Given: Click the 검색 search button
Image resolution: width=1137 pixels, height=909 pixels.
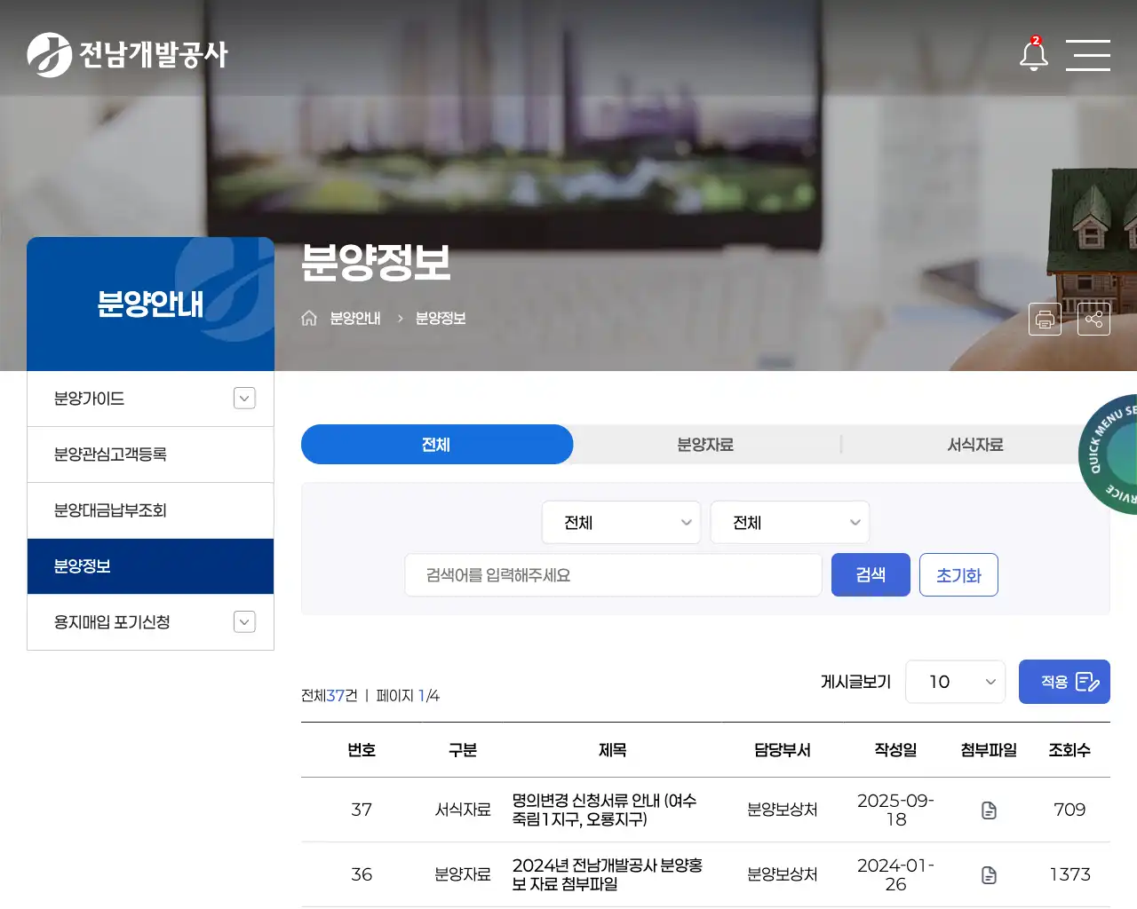Looking at the screenshot, I should (x=871, y=574).
